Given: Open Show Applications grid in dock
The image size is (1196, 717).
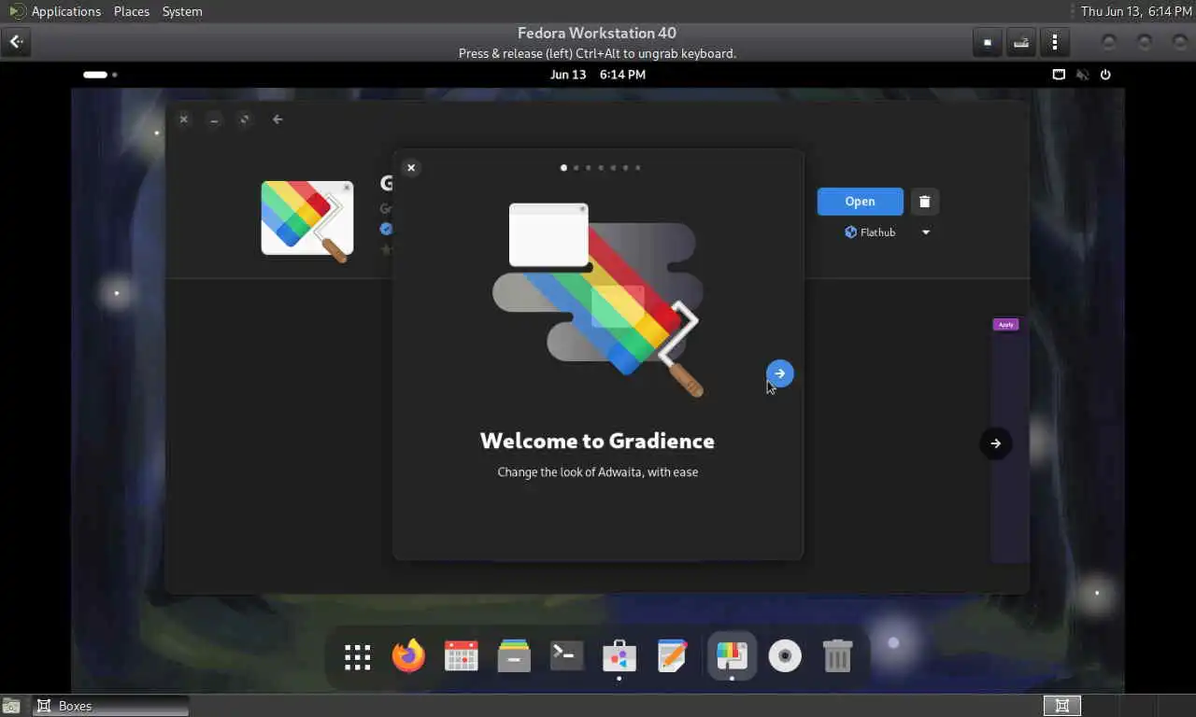Looking at the screenshot, I should tap(357, 657).
